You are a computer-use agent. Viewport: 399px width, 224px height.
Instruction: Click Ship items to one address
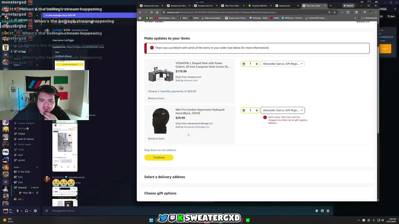point(160,150)
